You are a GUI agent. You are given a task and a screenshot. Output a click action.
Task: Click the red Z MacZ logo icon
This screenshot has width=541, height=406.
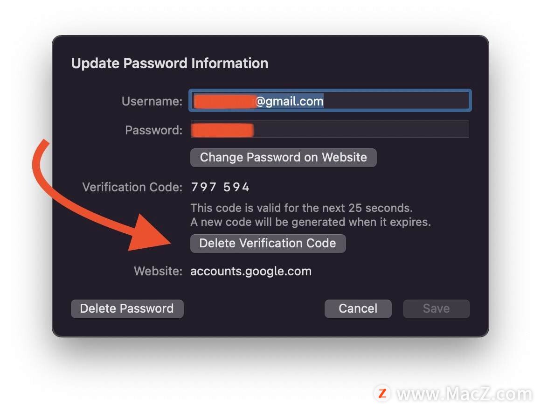tap(382, 393)
